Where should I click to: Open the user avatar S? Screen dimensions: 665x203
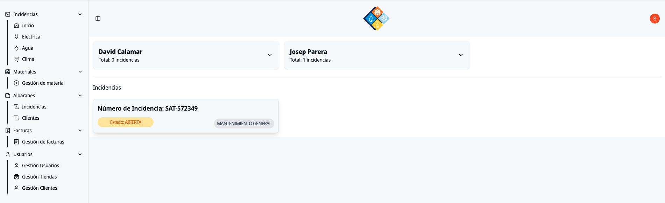(655, 19)
